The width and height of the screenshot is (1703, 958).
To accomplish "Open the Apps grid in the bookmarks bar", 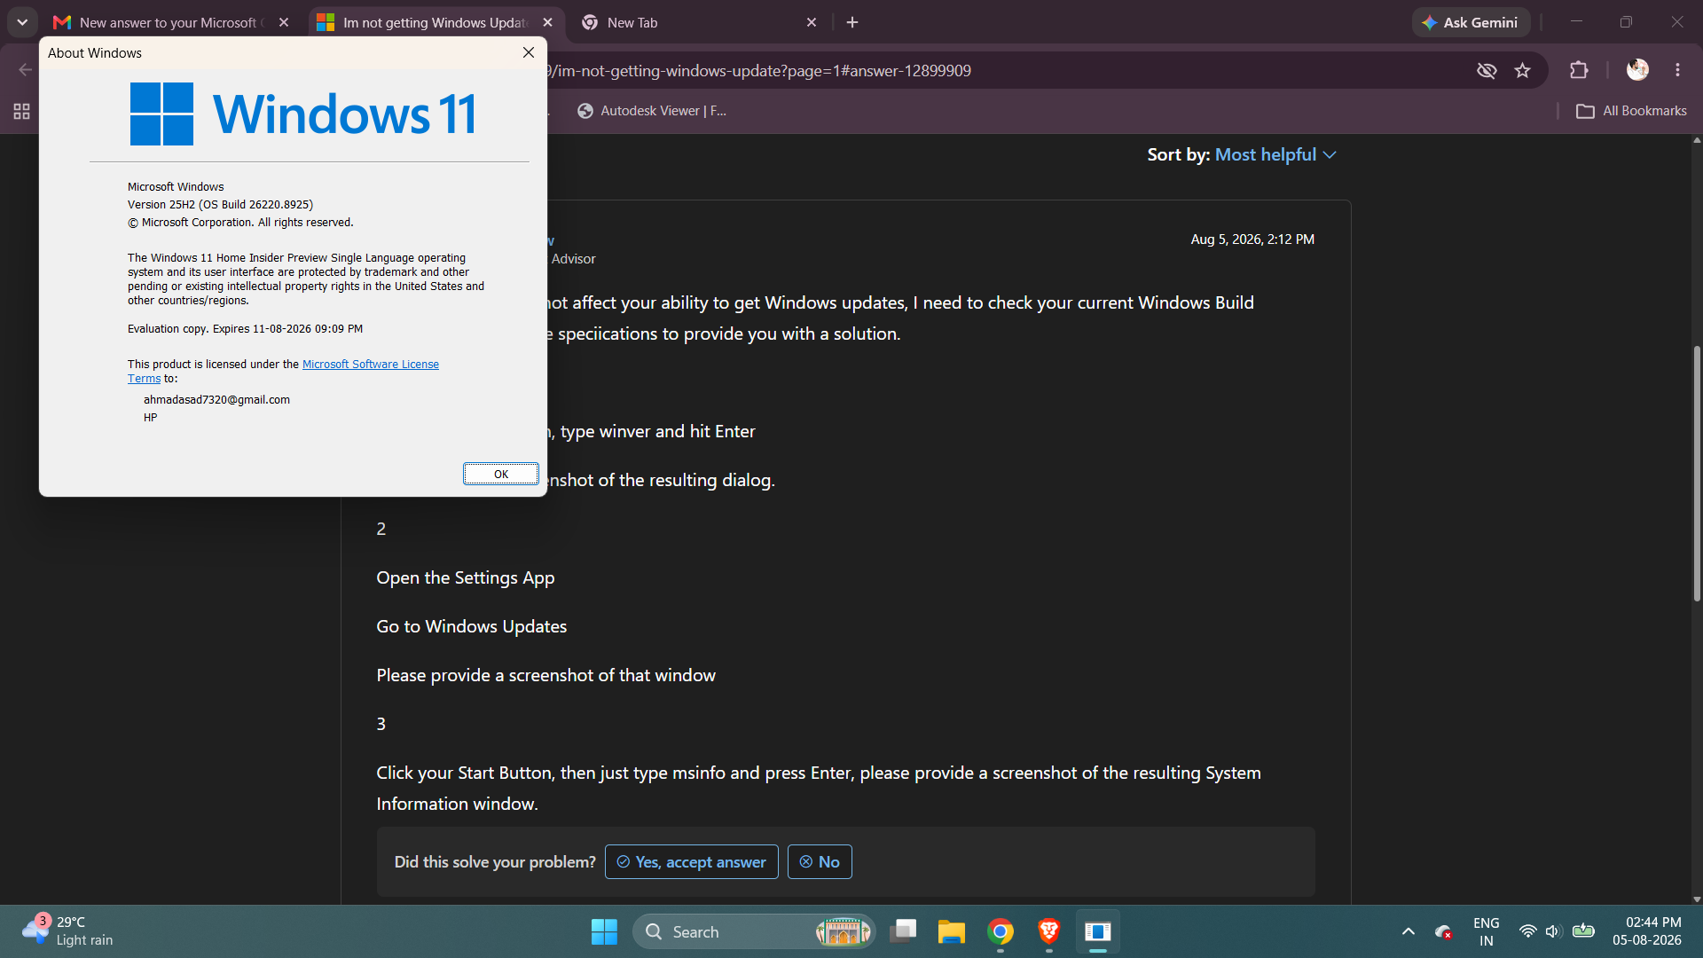I will point(21,111).
